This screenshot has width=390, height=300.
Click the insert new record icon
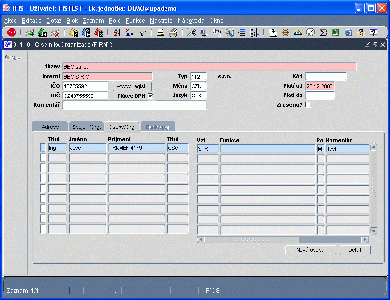30,32
